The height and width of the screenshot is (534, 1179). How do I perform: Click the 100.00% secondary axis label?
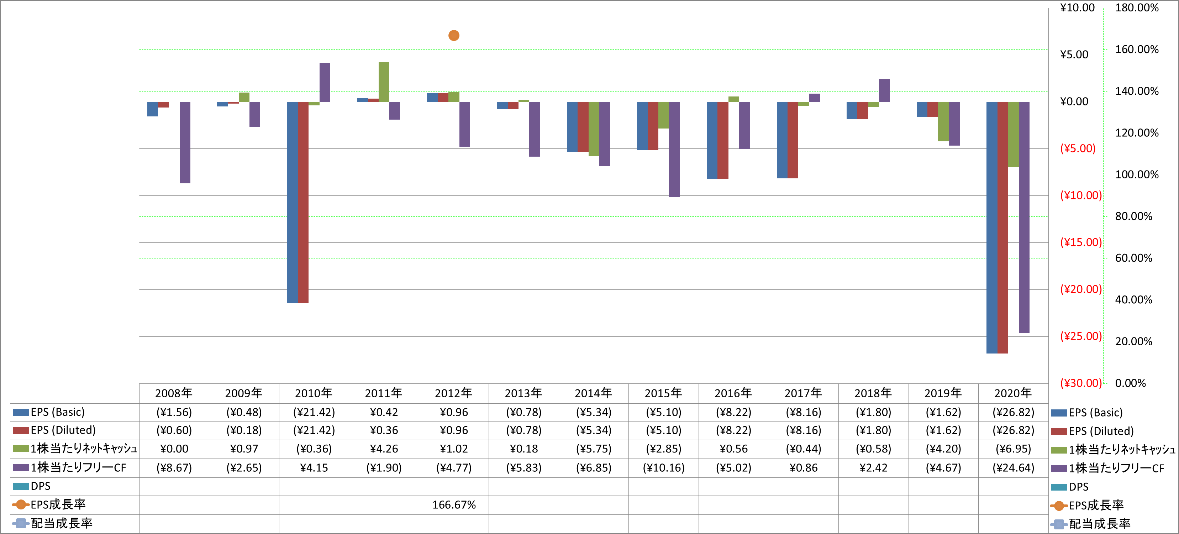point(1137,174)
